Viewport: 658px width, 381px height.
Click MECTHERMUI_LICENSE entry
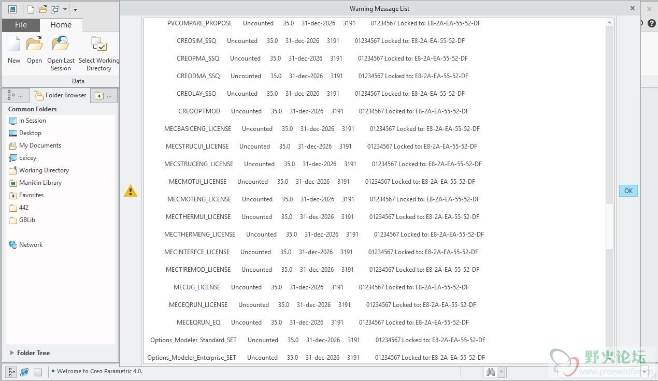coord(322,217)
